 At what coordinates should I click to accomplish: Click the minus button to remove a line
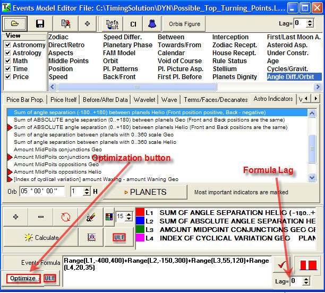coord(41,217)
